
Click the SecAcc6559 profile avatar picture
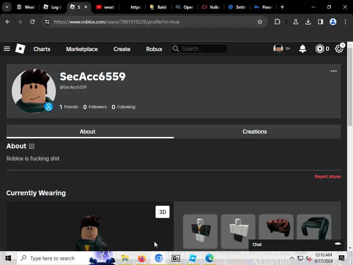33,91
